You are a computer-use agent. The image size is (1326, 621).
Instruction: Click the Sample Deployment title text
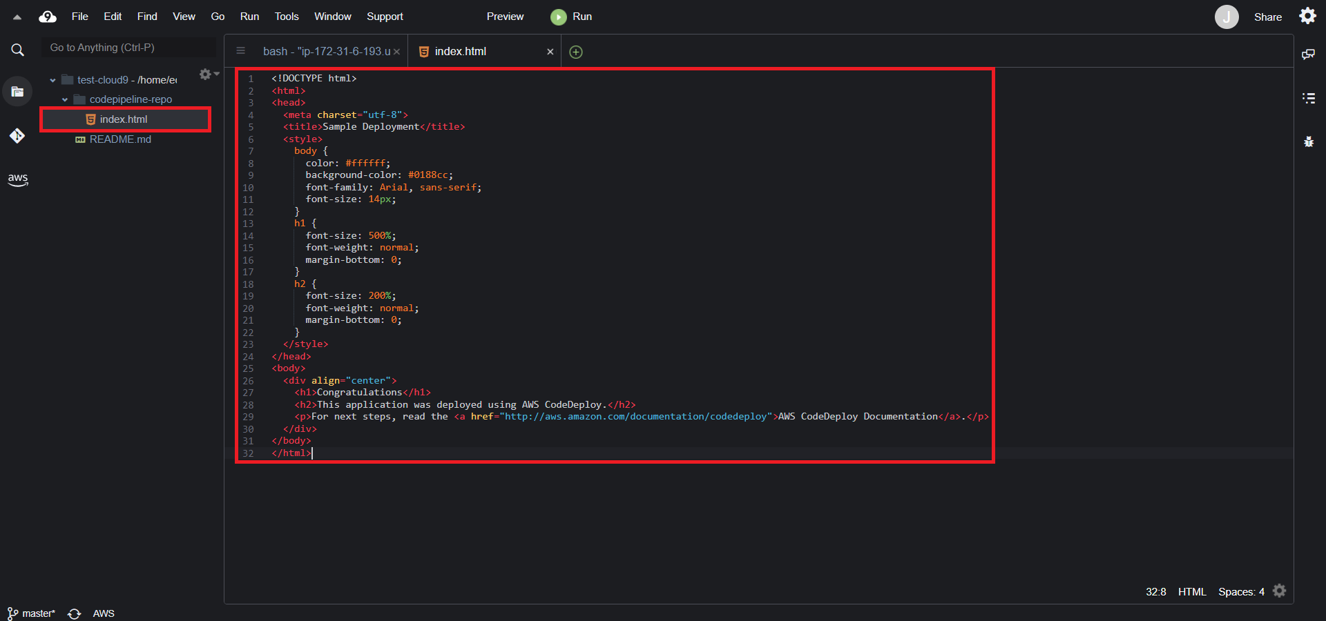[371, 127]
